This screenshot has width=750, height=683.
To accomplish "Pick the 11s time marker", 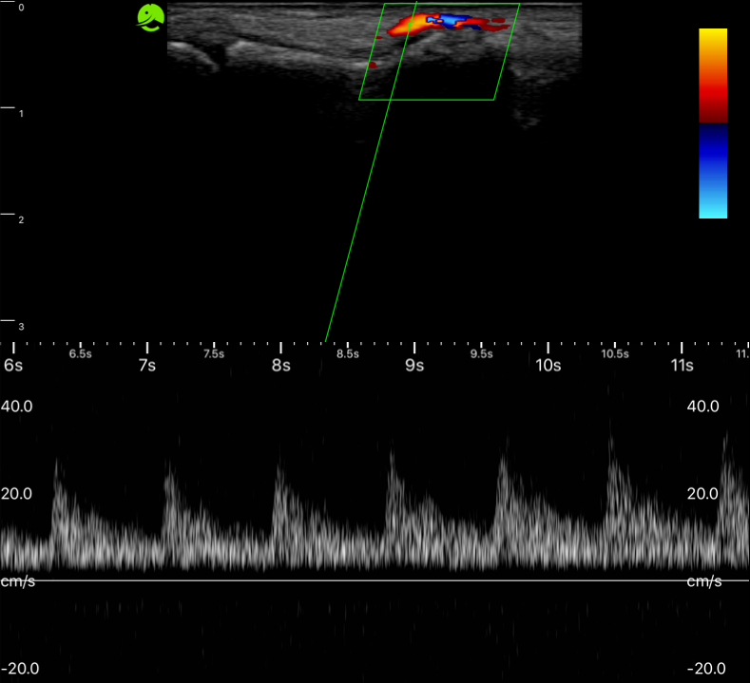I will point(682,366).
